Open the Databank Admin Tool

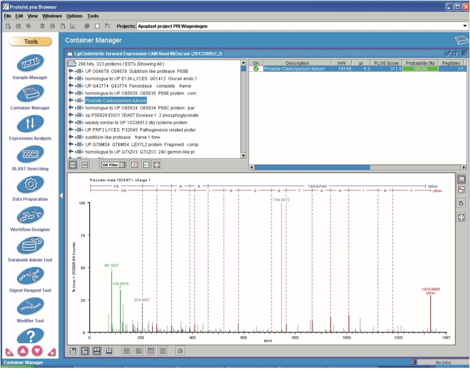[x=30, y=246]
